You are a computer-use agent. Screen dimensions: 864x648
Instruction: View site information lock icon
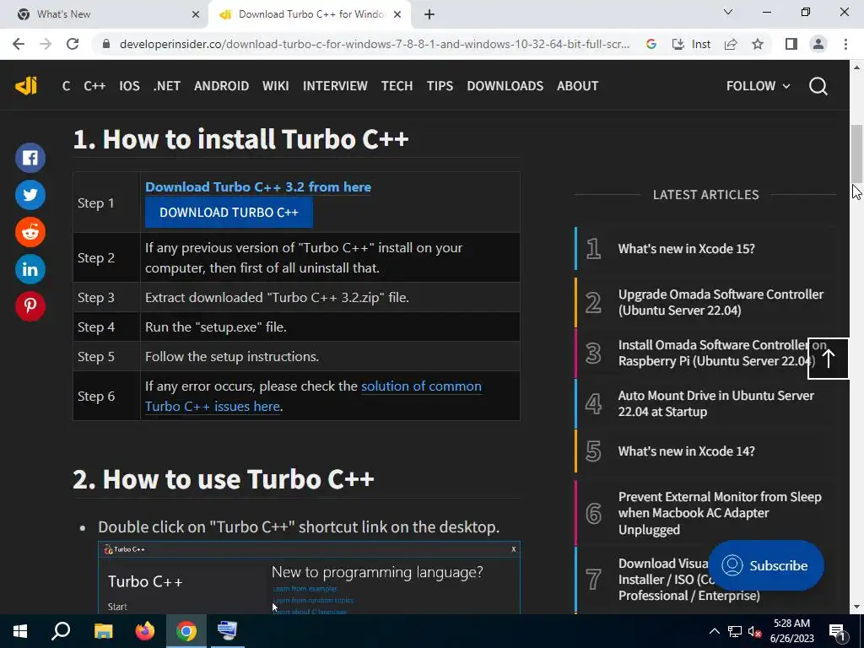(x=106, y=44)
